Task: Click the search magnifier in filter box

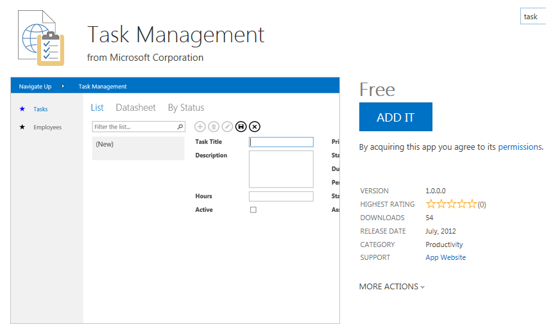Action: click(180, 127)
